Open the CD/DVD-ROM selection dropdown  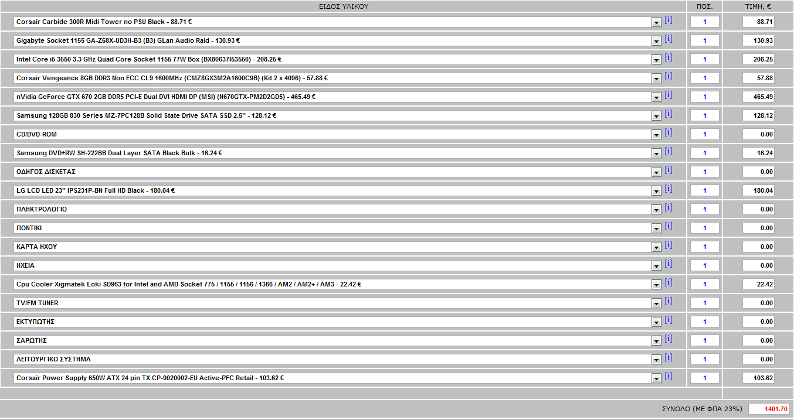point(656,135)
